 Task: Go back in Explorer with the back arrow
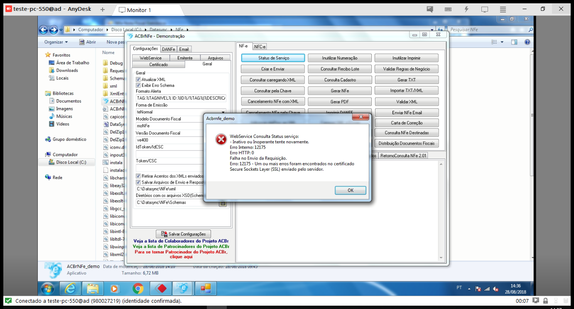point(43,30)
